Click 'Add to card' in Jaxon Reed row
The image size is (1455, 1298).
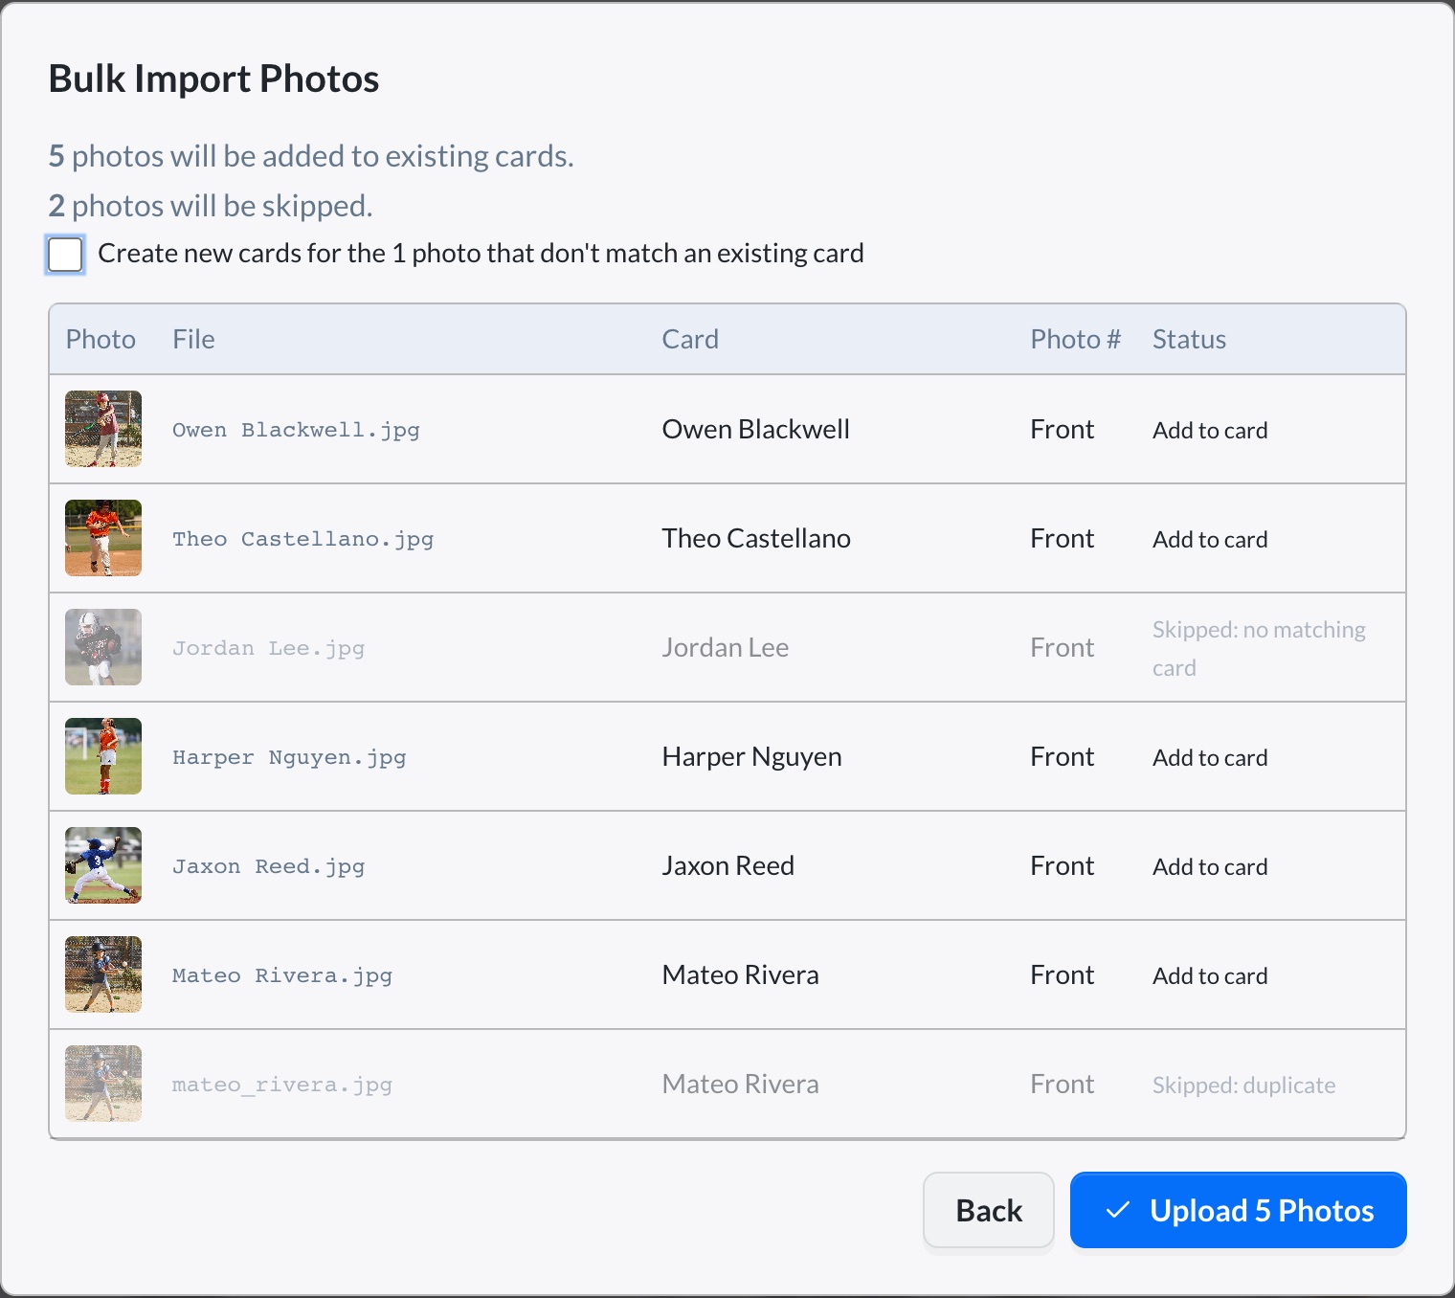point(1210,866)
